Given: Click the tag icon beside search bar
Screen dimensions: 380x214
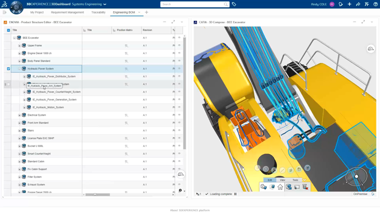Looking at the screenshot, I should (234, 4).
